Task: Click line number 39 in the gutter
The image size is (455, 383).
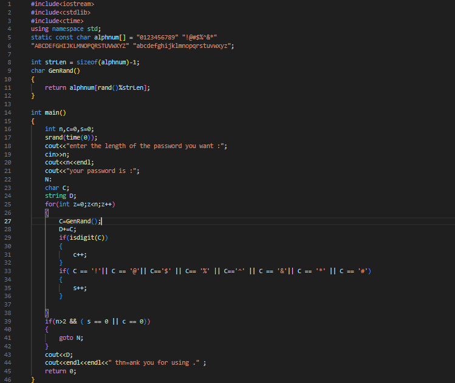Action: click(x=8, y=321)
